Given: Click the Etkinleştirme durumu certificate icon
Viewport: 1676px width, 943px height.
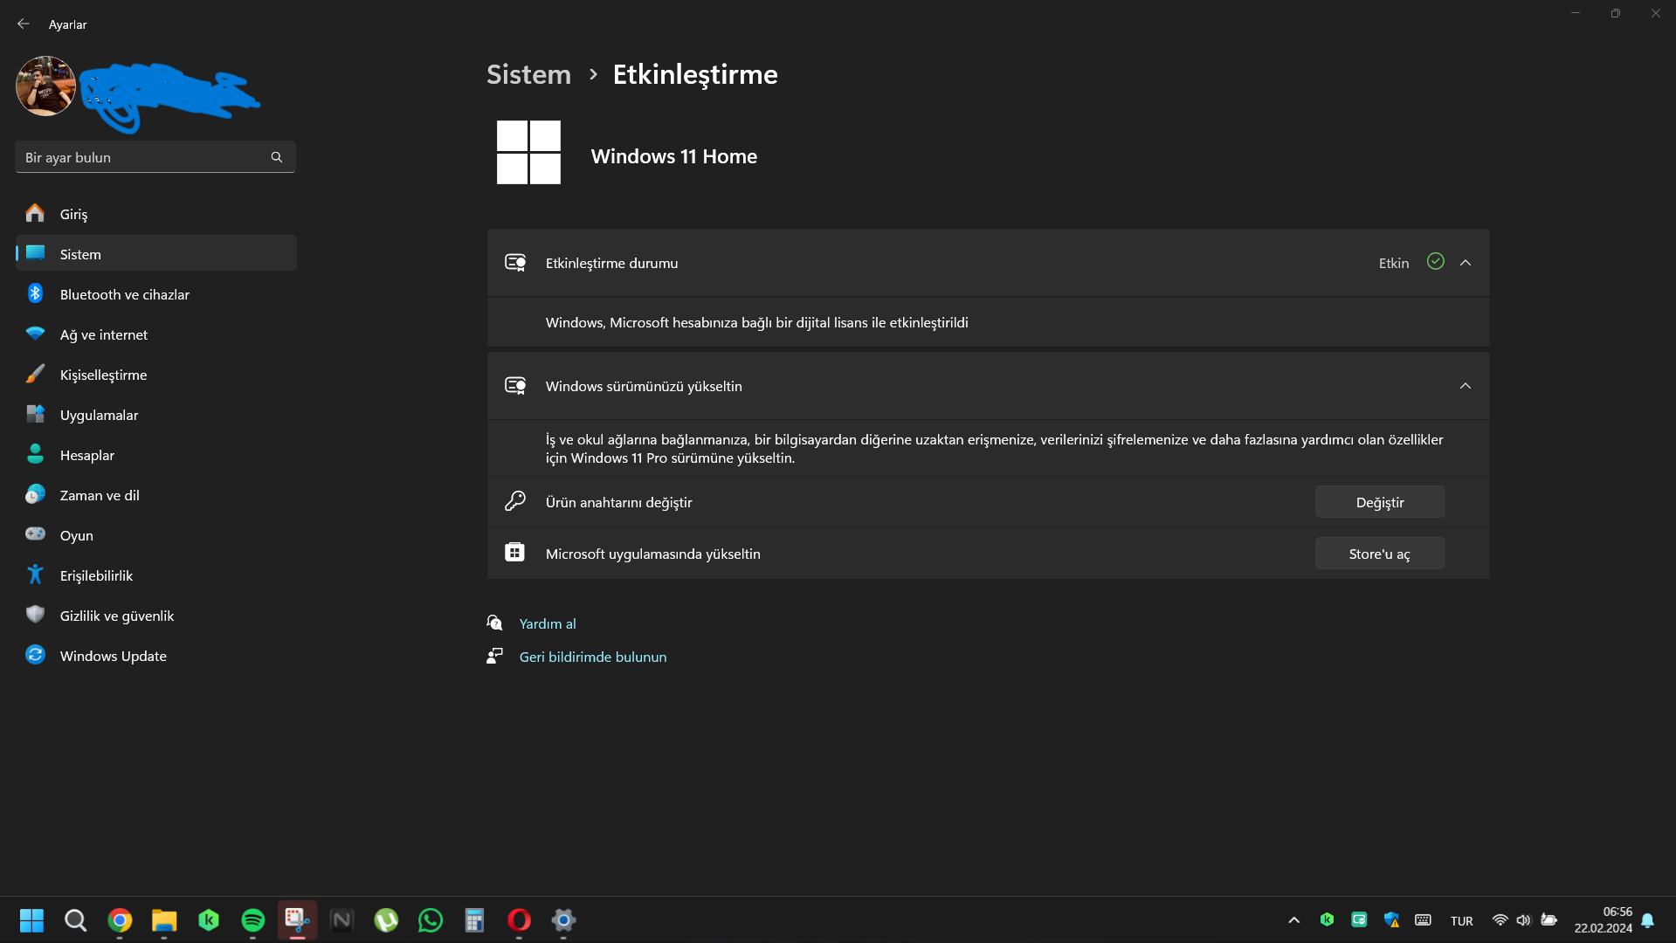Looking at the screenshot, I should [515, 262].
